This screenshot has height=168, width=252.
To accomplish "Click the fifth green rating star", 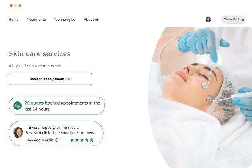I will 92,140.
